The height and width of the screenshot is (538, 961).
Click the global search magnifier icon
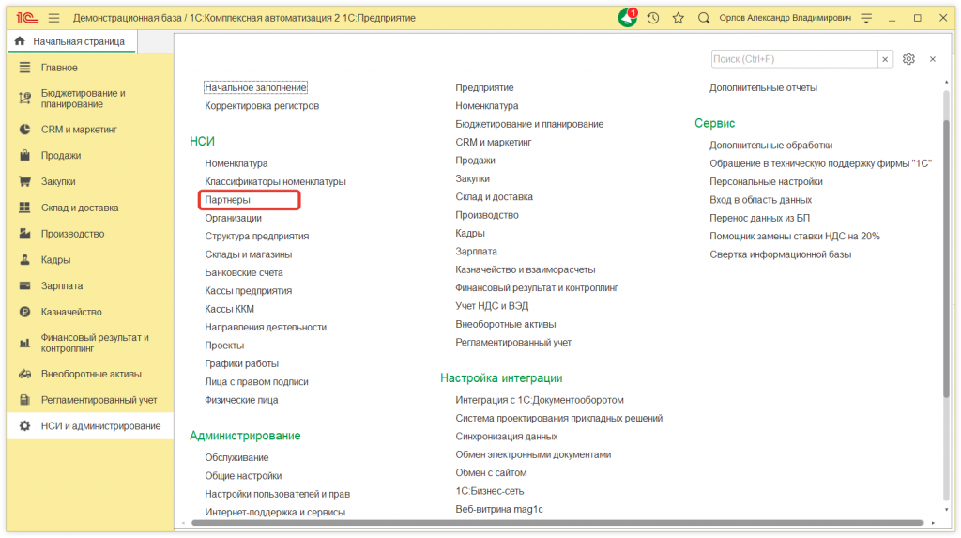click(x=704, y=18)
